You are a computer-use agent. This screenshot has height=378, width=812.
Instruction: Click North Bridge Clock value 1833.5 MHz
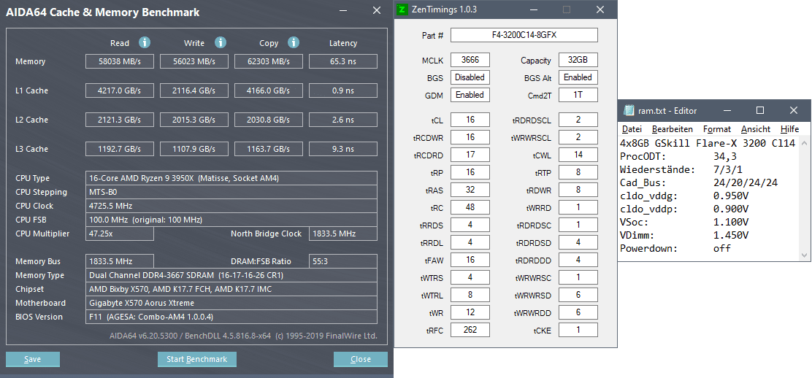pyautogui.click(x=343, y=234)
